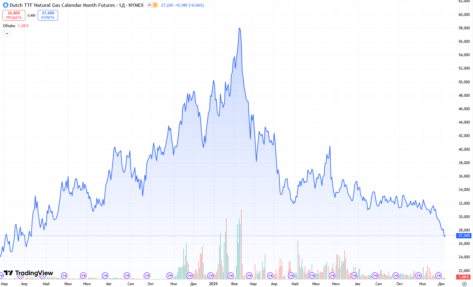The image size is (473, 287).
Task: Click the 1Д interval label in title
Action: pos(122,5)
